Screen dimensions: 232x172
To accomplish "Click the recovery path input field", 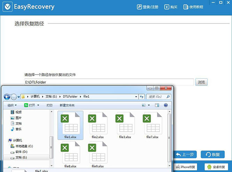I will click(x=108, y=82).
